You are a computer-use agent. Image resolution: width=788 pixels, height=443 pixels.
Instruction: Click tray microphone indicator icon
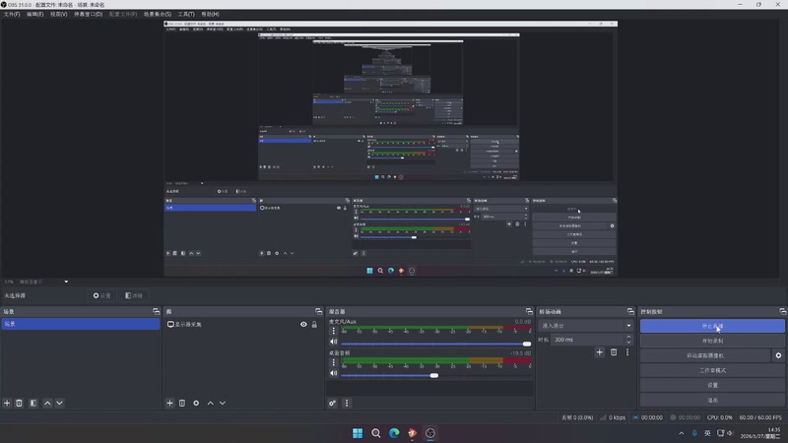point(694,433)
